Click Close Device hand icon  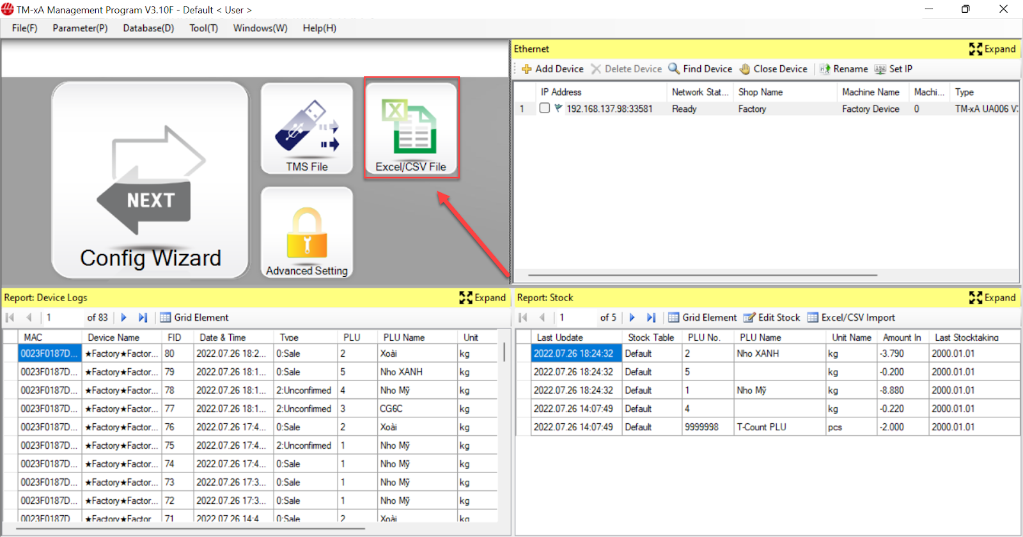pos(773,69)
